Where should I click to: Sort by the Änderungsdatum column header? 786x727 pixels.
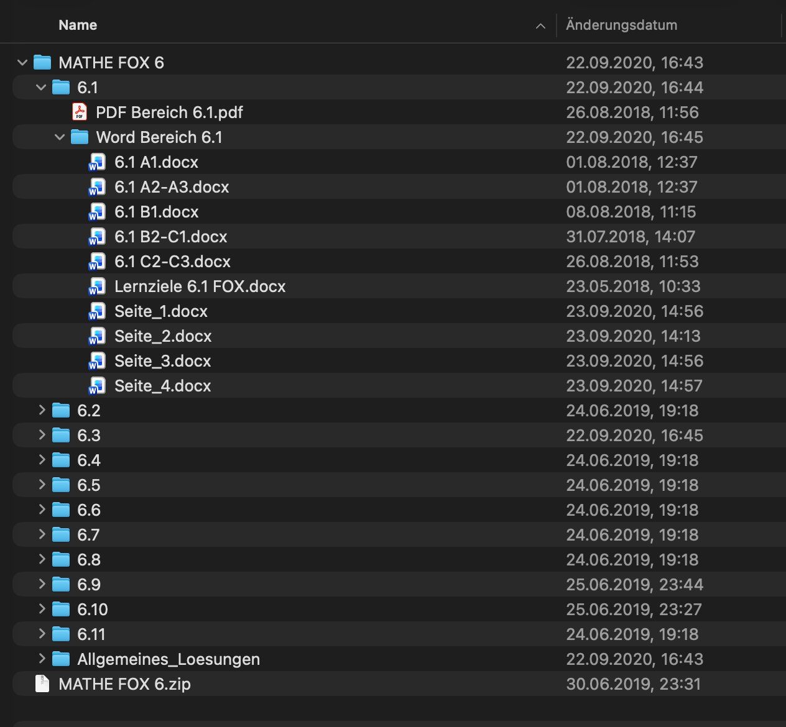click(621, 25)
